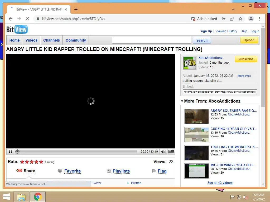Open the Windows Start button
The image size is (270, 202).
pyautogui.click(x=6, y=197)
